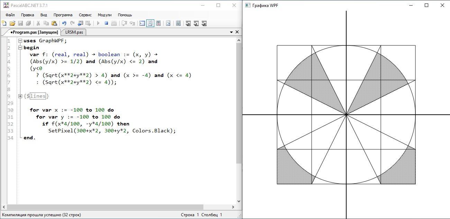The width and height of the screenshot is (450, 219).
Task: Maximize the PascalABC.NET window
Action: click(218, 5)
